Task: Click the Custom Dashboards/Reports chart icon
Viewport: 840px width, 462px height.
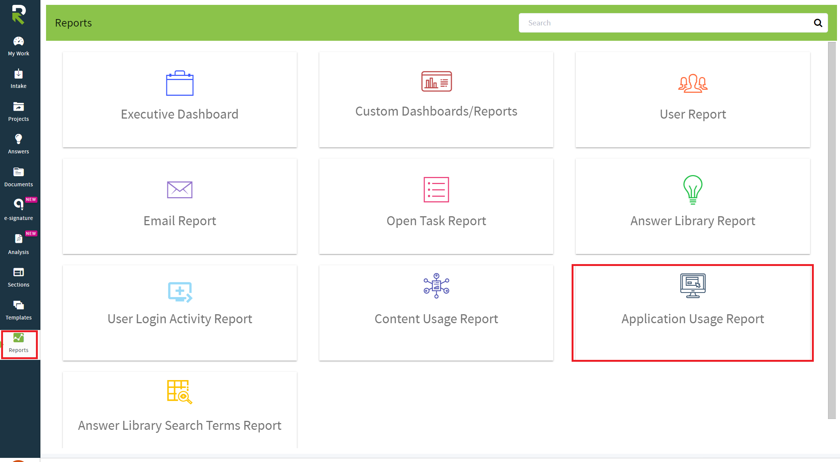Action: (436, 81)
